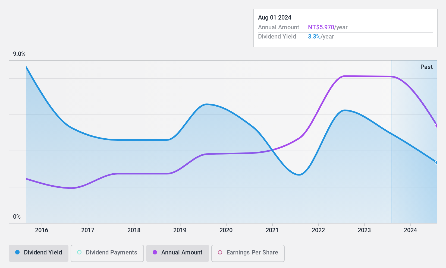Toggle the Annual Amount series

coord(178,253)
